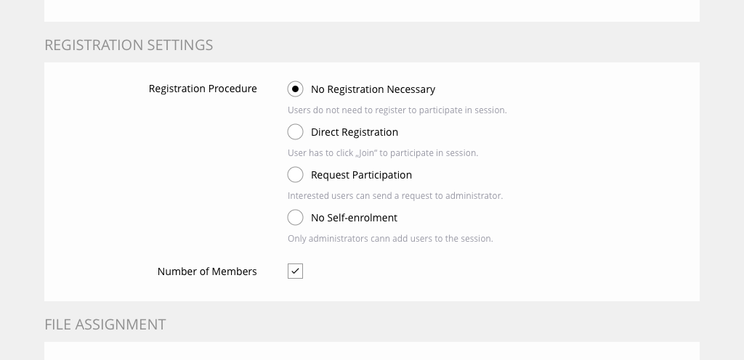
Task: Click the white panel above Registration Settings
Action: point(371,10)
